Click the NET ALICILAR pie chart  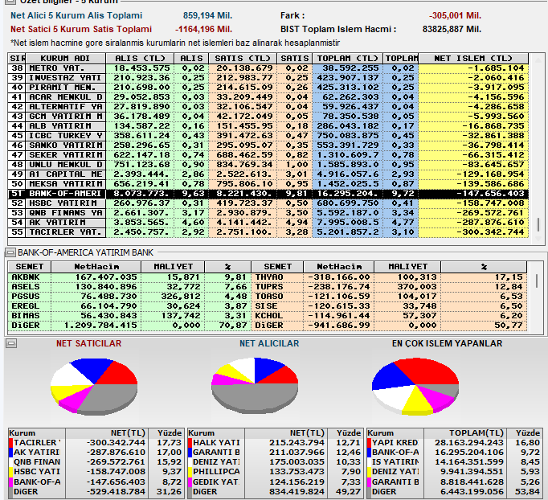pos(255,384)
